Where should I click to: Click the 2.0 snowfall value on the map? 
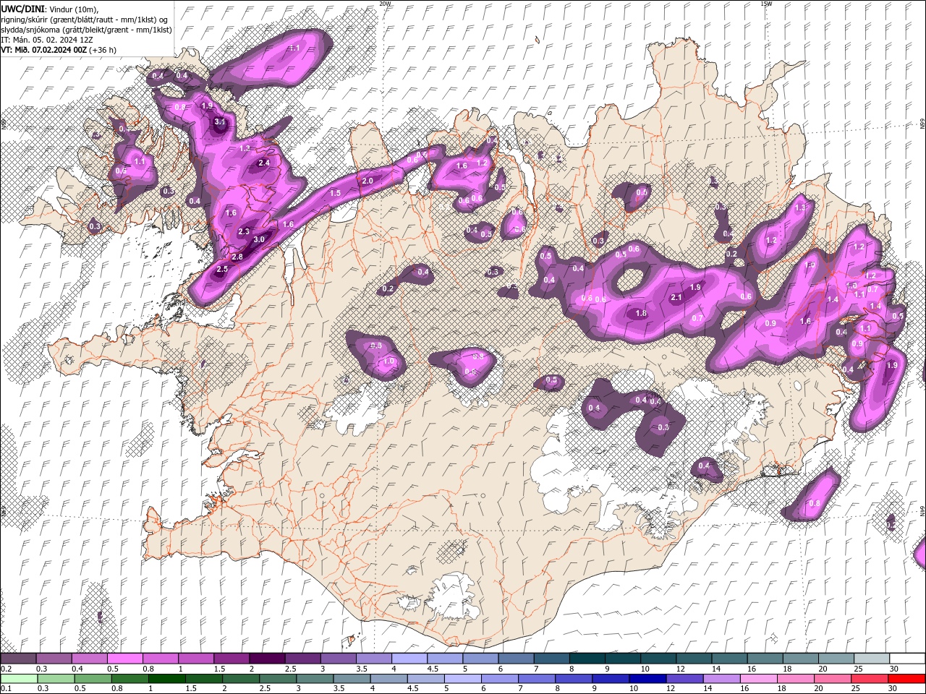click(368, 181)
